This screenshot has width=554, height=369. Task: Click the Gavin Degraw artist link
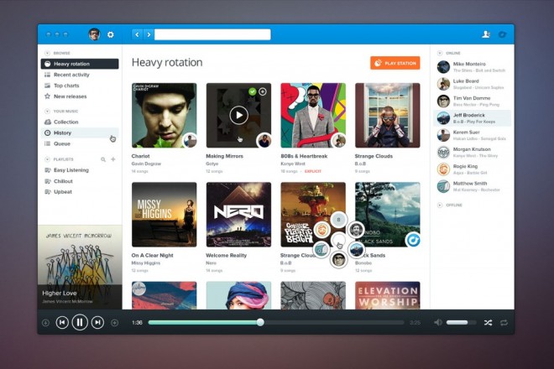tap(146, 164)
